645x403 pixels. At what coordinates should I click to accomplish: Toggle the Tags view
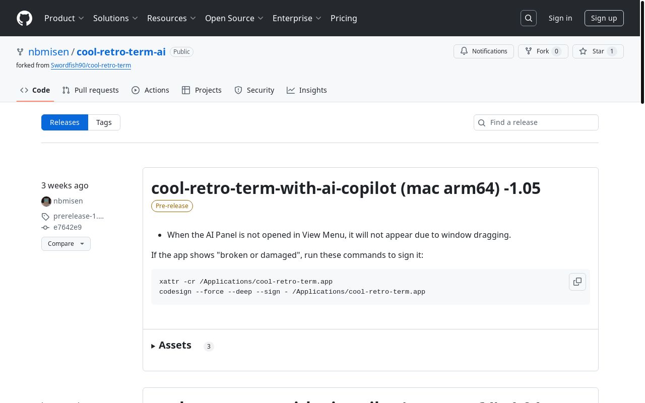[x=104, y=122]
